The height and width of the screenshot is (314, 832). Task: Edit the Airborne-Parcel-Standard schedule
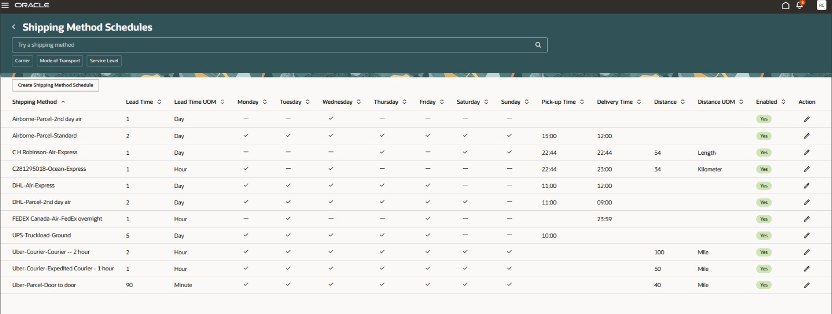pyautogui.click(x=806, y=136)
